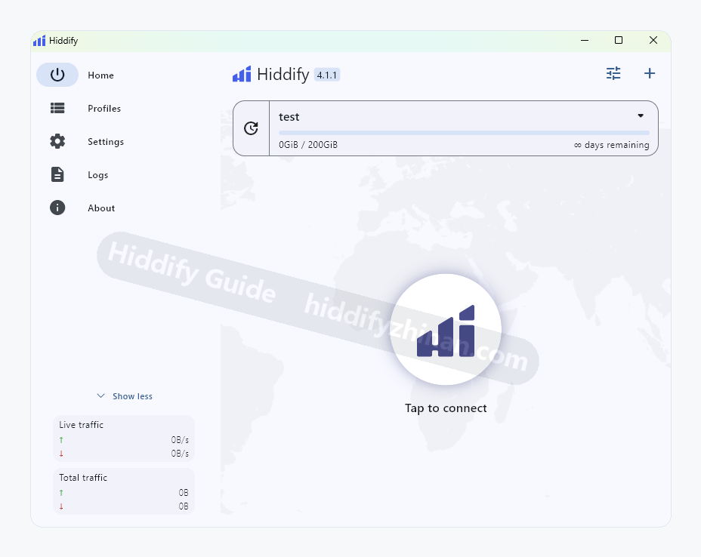Click the Hiddify title bar app icon
701x557 pixels.
[39, 41]
